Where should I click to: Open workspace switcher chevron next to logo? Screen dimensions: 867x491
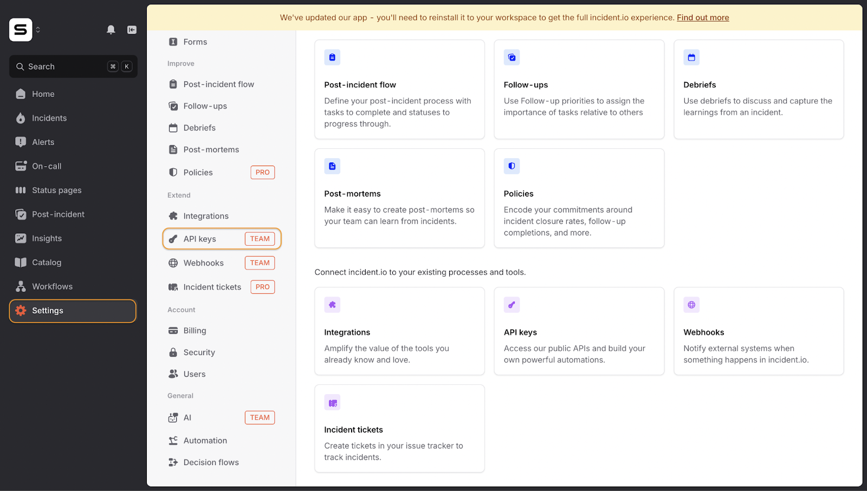tap(38, 30)
